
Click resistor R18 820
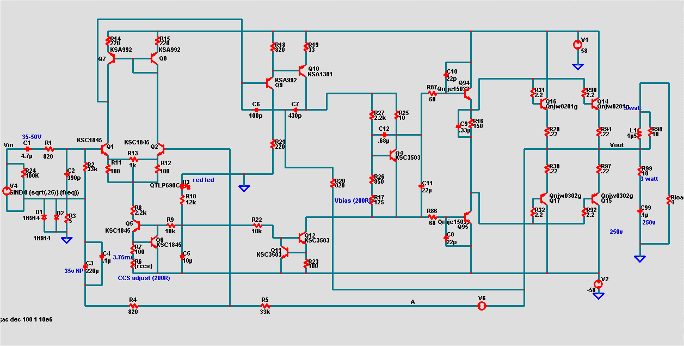273,47
